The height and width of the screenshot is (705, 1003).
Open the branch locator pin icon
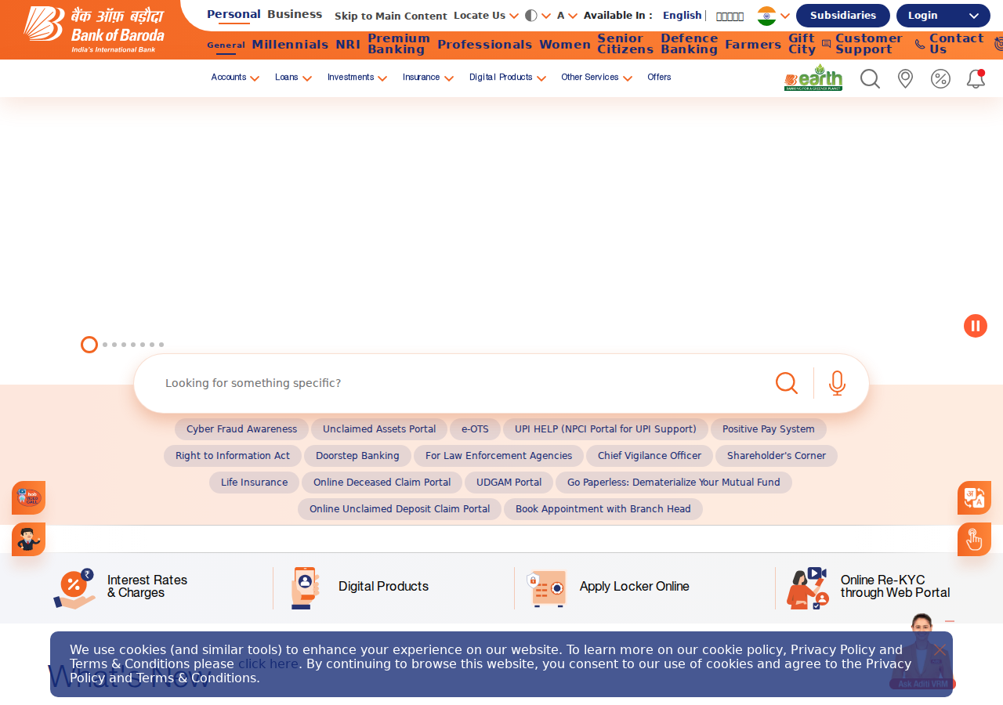point(905,78)
